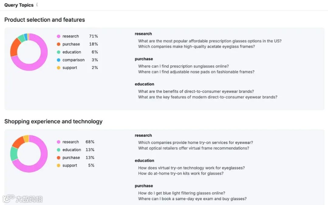328x205 pixels.
Task: Click the Shopping experience and technology heading
Action: click(x=53, y=121)
